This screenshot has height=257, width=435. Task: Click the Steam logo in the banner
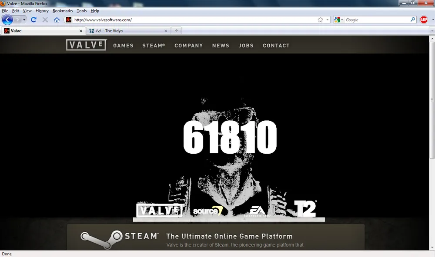119,237
